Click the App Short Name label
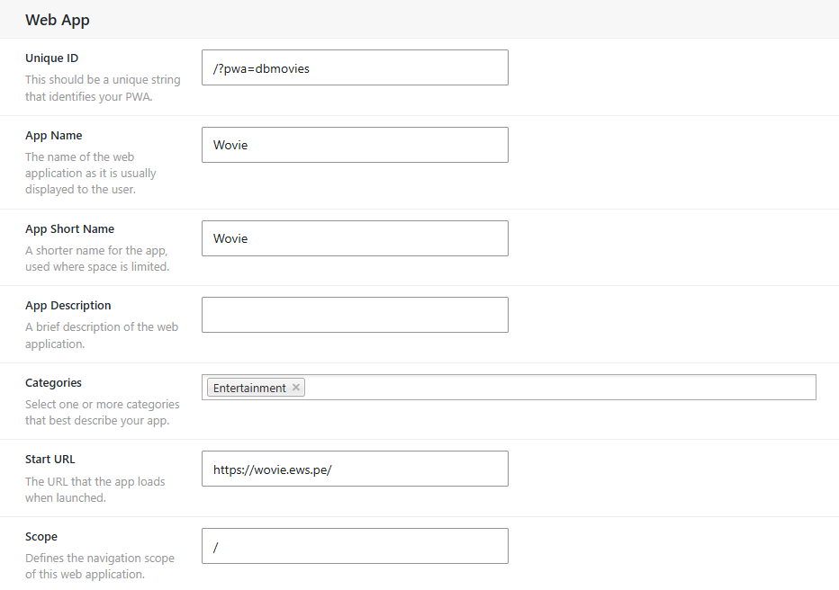The image size is (839, 590). [x=69, y=229]
